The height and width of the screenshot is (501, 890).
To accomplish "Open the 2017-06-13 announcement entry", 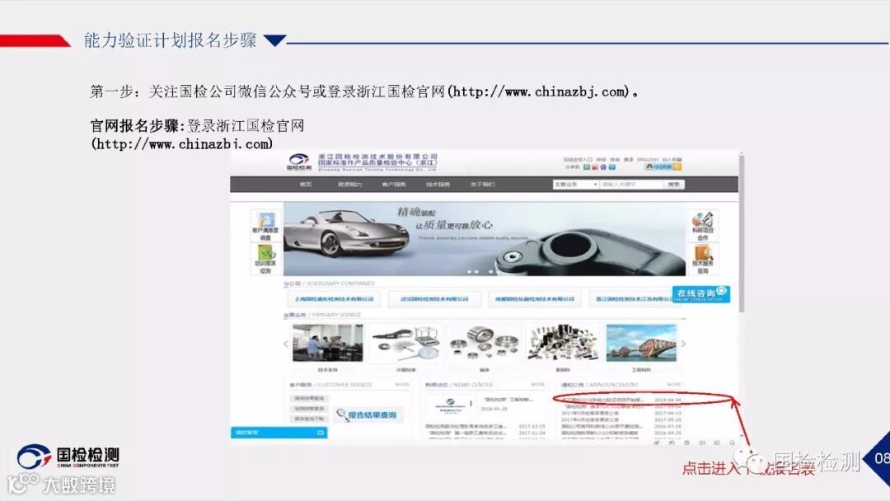I will (621, 413).
